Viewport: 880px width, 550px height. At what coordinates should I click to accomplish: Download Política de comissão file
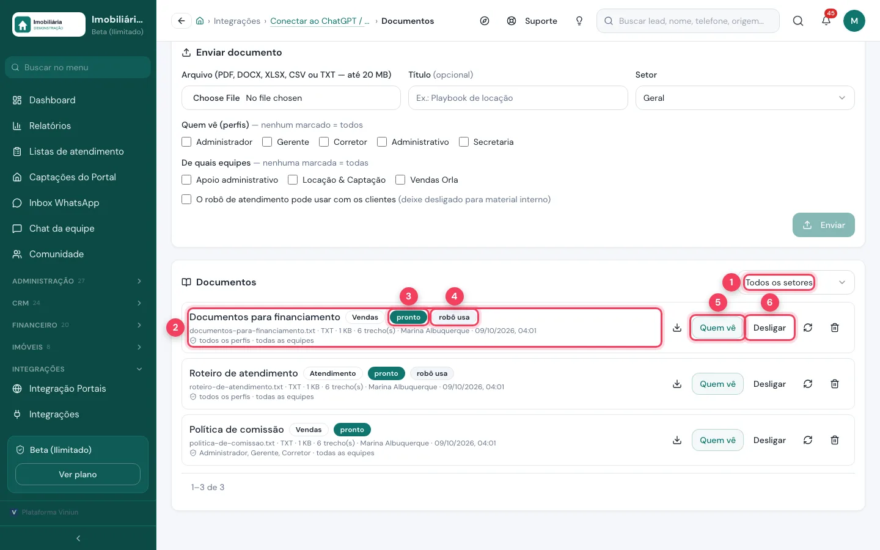pos(677,440)
